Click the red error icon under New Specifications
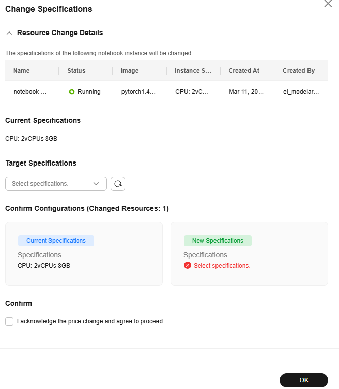The width and height of the screenshot is (339, 389). point(188,266)
